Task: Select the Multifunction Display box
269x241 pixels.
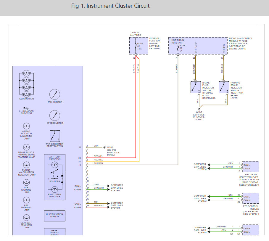Action: click(x=55, y=216)
